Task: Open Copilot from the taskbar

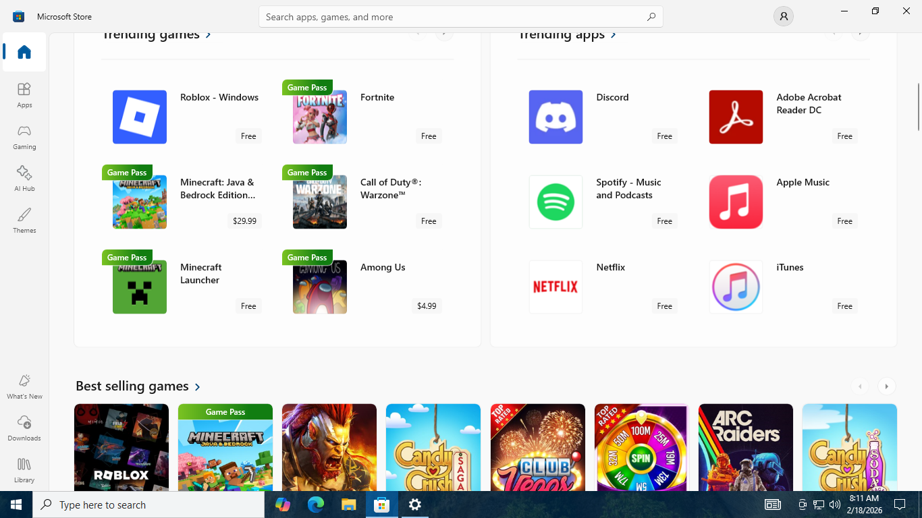Action: 283,505
